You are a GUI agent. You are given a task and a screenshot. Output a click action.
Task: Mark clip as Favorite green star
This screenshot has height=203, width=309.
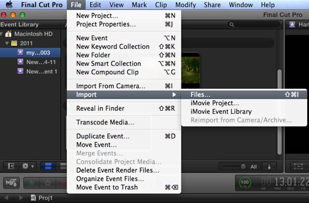pos(32,183)
